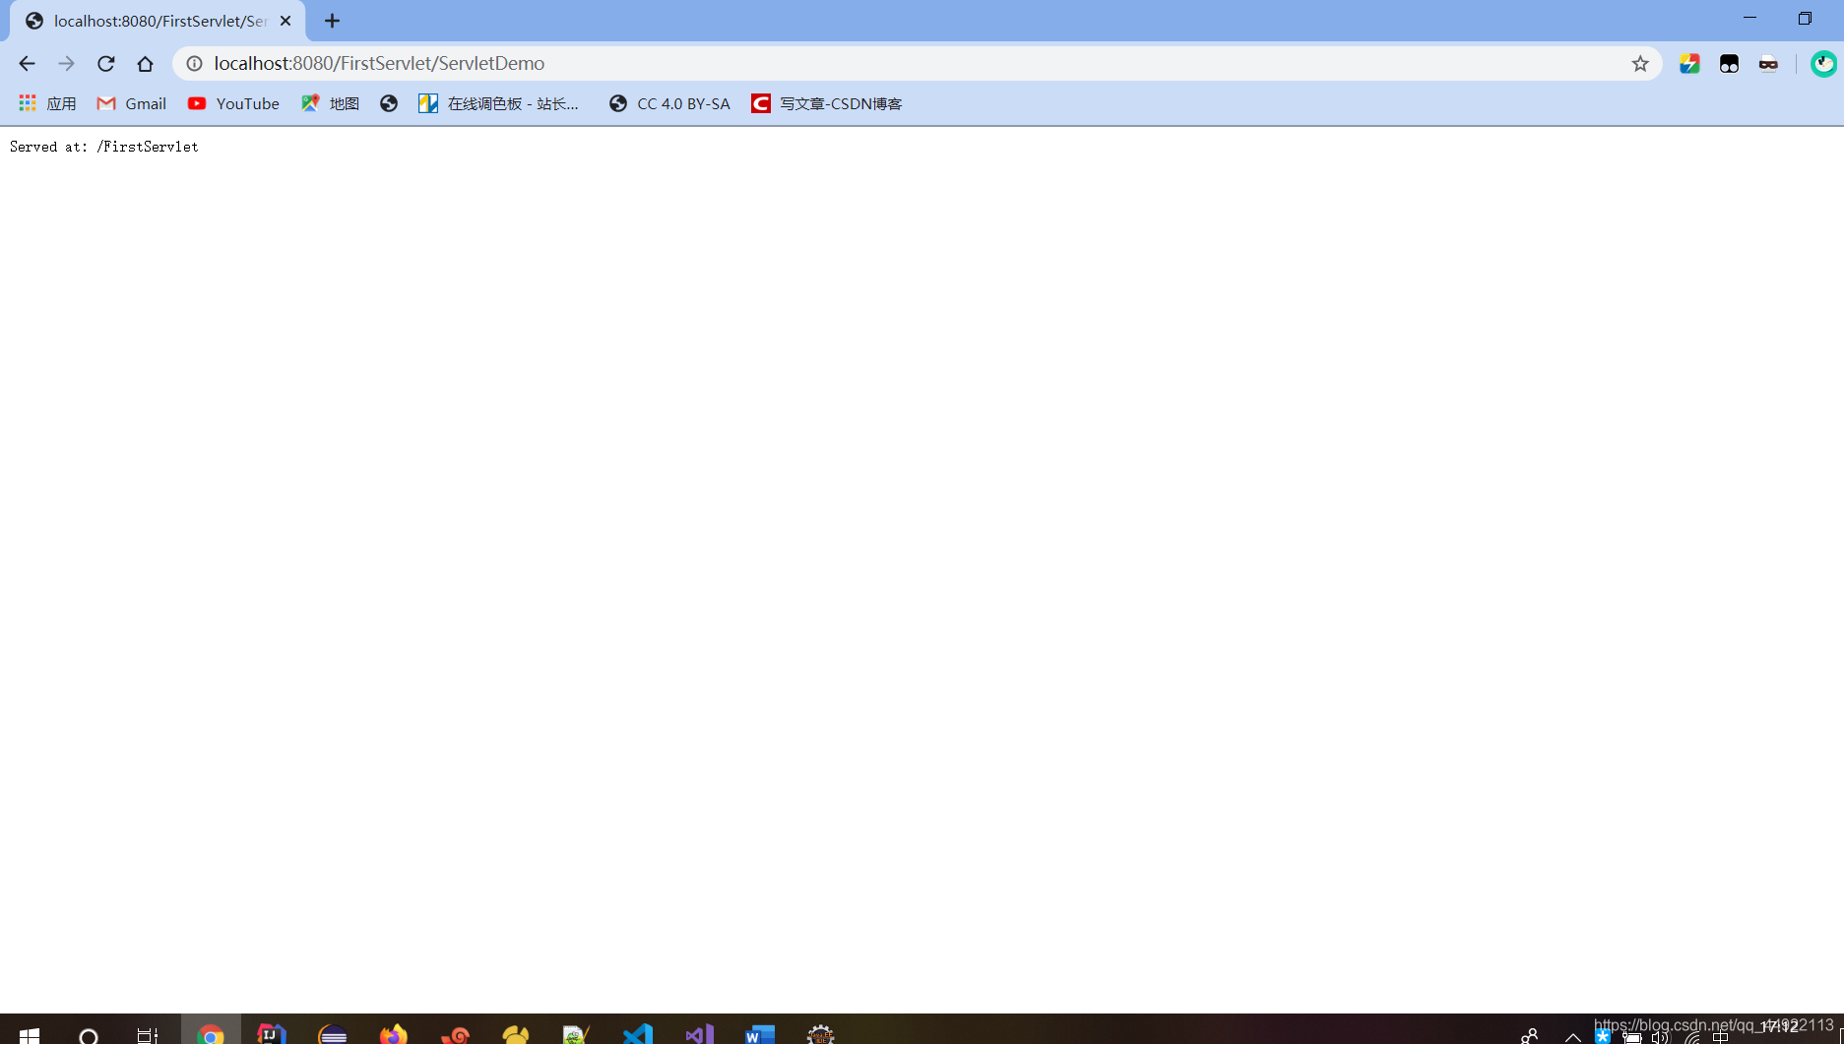Go forward to the next page

tap(66, 64)
